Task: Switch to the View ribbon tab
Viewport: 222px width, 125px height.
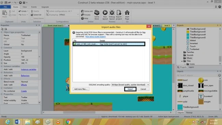Action: click(25, 7)
